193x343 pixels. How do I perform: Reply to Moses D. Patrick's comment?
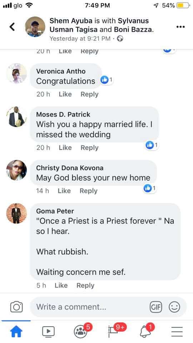[x=89, y=148]
